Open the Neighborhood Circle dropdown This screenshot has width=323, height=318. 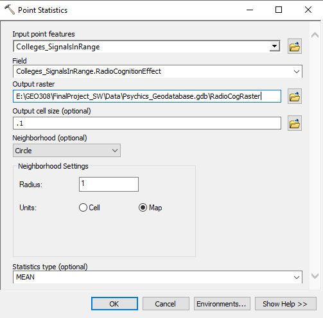coord(67,151)
